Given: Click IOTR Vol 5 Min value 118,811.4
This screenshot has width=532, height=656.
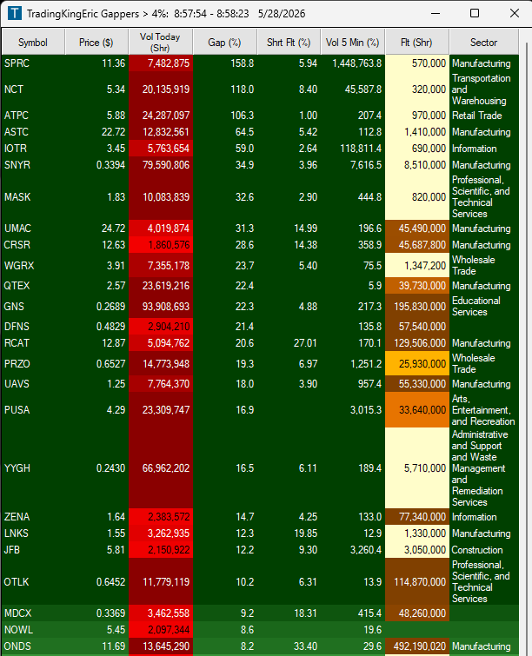Looking at the screenshot, I should (353, 148).
